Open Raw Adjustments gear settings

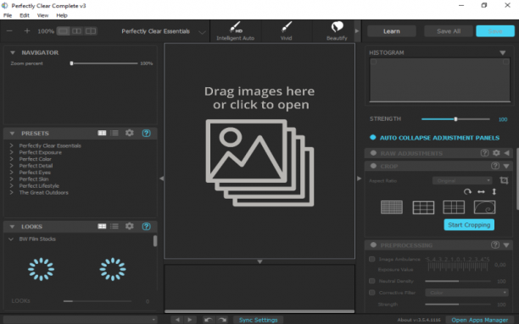(496, 153)
